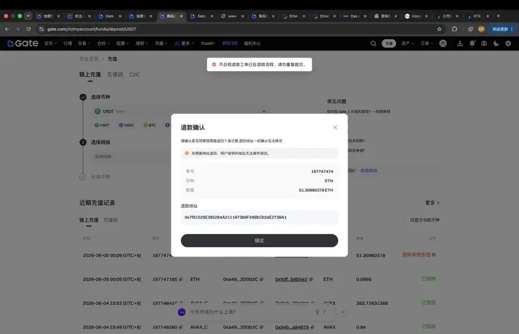519x334 pixels.
Task: Open the settings gear icon in Gate header
Action: point(508,43)
